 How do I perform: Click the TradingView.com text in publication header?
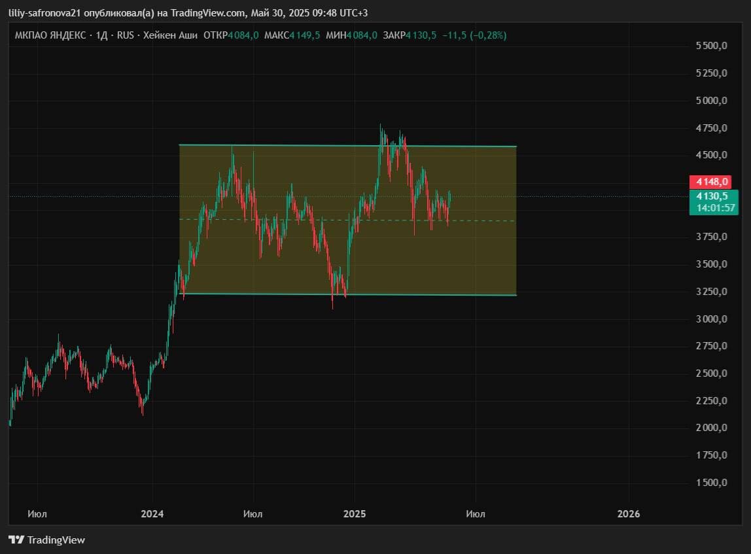click(208, 13)
